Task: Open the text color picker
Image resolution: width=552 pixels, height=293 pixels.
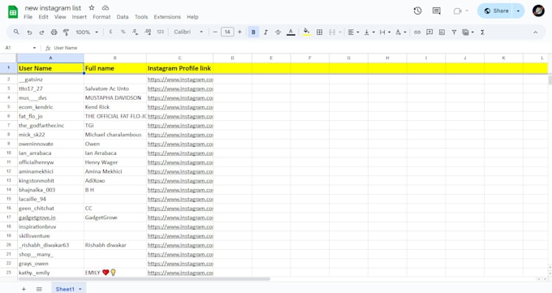Action: [x=291, y=32]
